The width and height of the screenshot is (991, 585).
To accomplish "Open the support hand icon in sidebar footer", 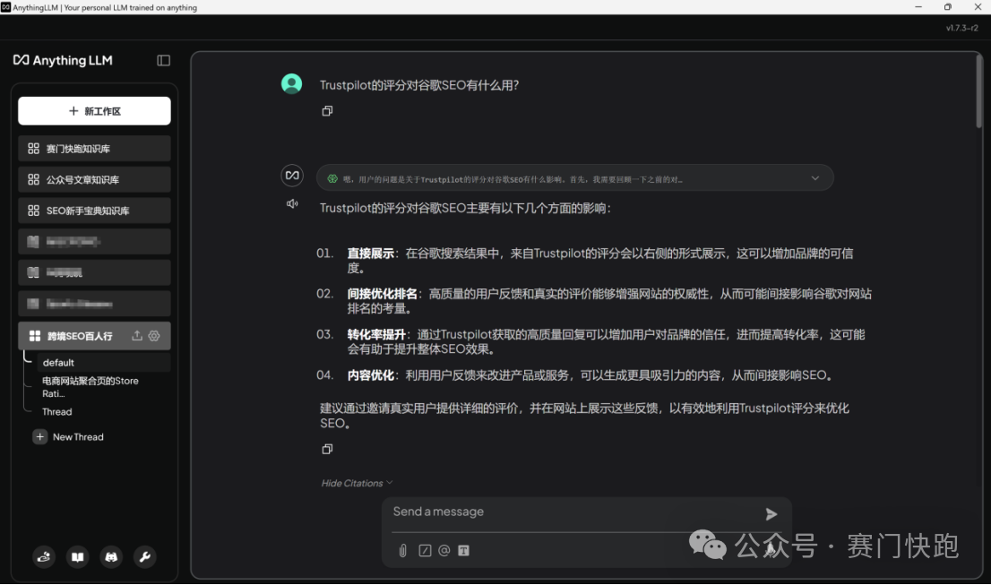I will point(44,557).
